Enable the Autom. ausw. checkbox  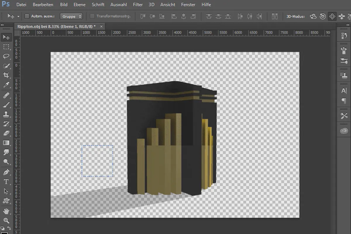pyautogui.click(x=27, y=16)
